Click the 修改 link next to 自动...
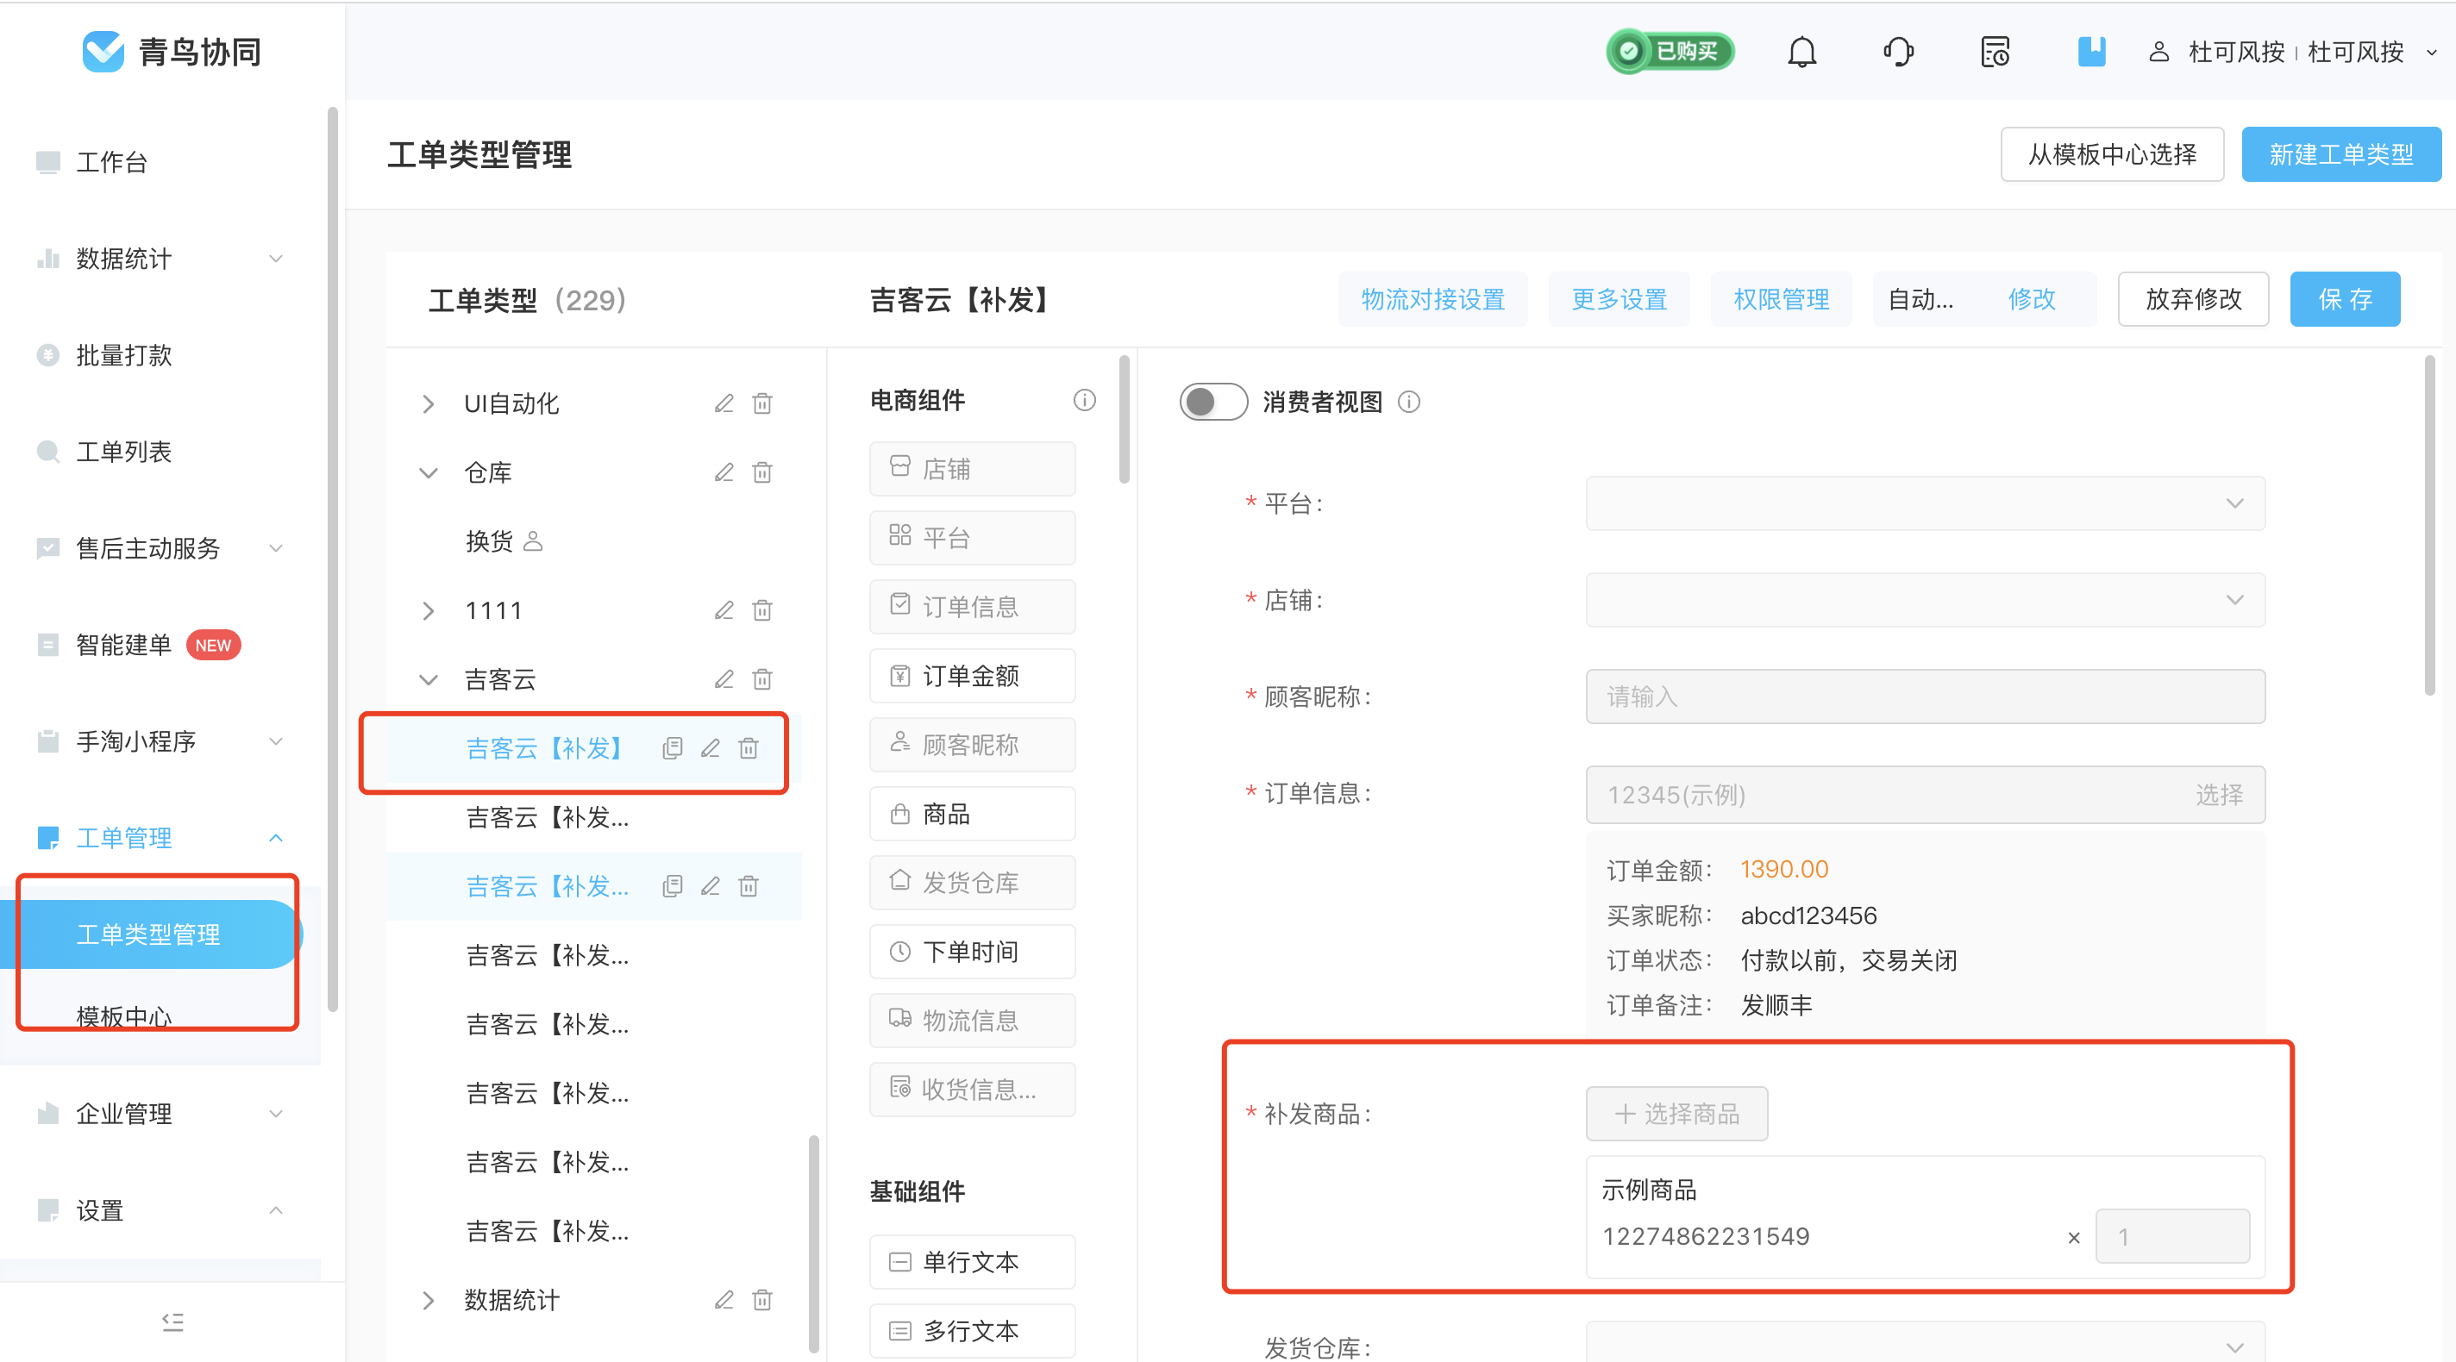The image size is (2456, 1362). click(2031, 299)
